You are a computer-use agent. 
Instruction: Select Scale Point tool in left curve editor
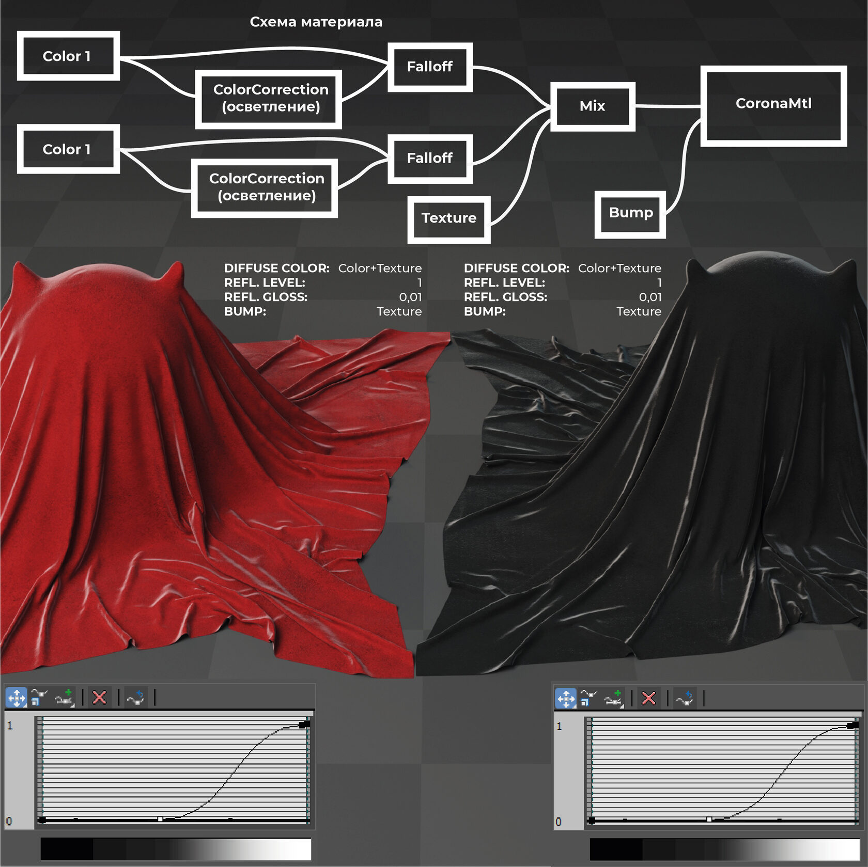[x=39, y=698]
